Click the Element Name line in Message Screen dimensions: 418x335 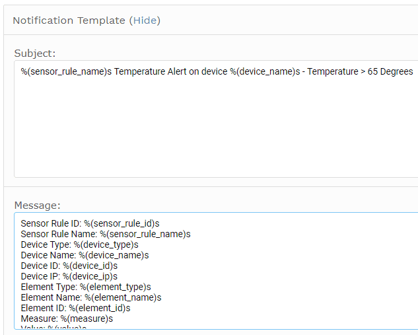(91, 297)
